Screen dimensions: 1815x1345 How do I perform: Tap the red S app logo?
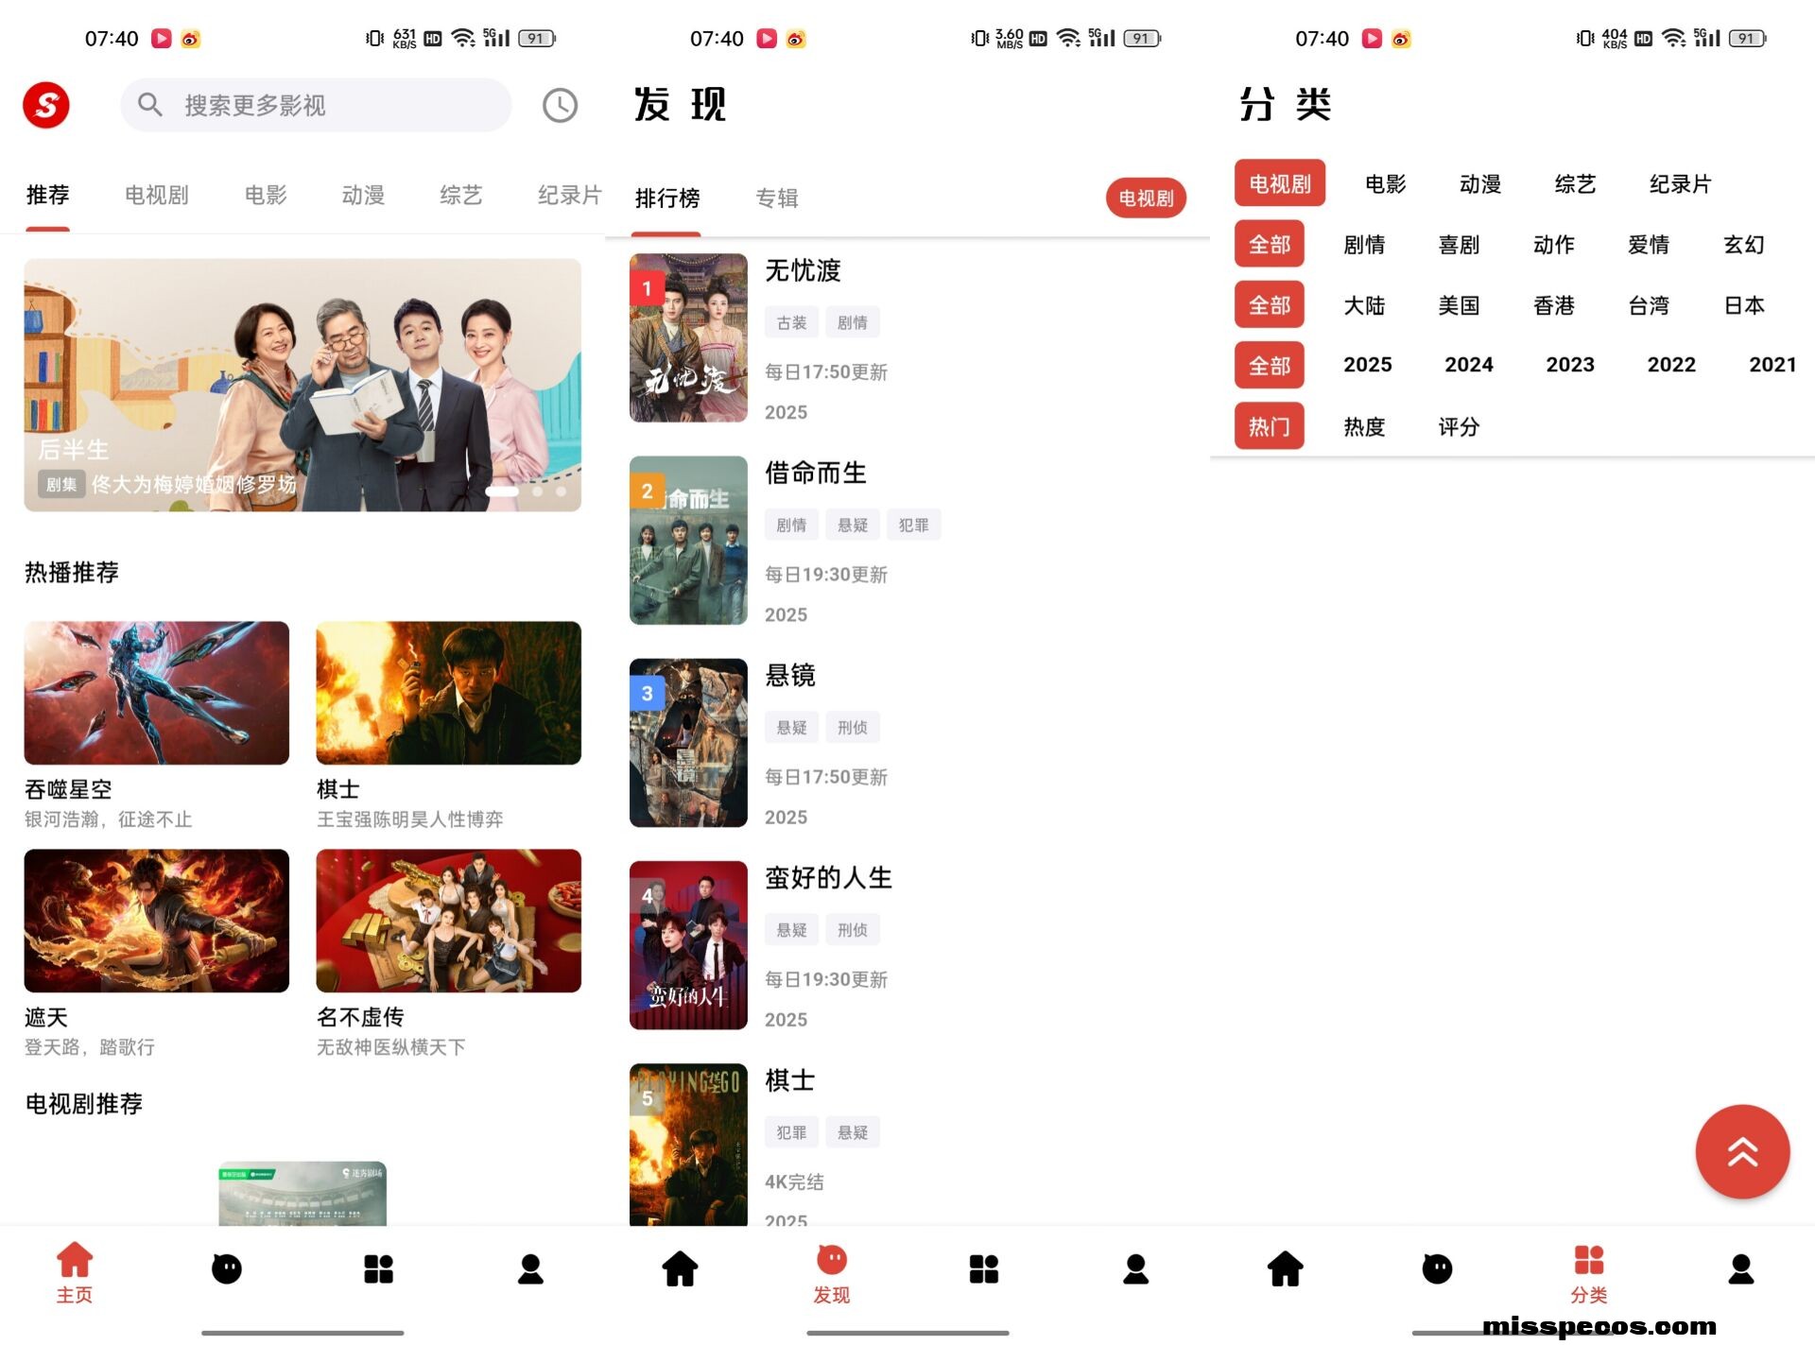pos(46,105)
